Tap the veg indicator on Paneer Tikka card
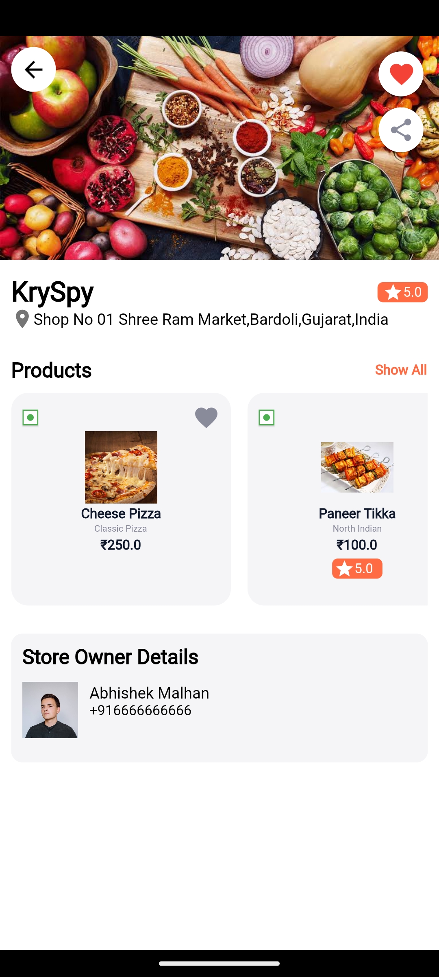Image resolution: width=439 pixels, height=977 pixels. (267, 417)
